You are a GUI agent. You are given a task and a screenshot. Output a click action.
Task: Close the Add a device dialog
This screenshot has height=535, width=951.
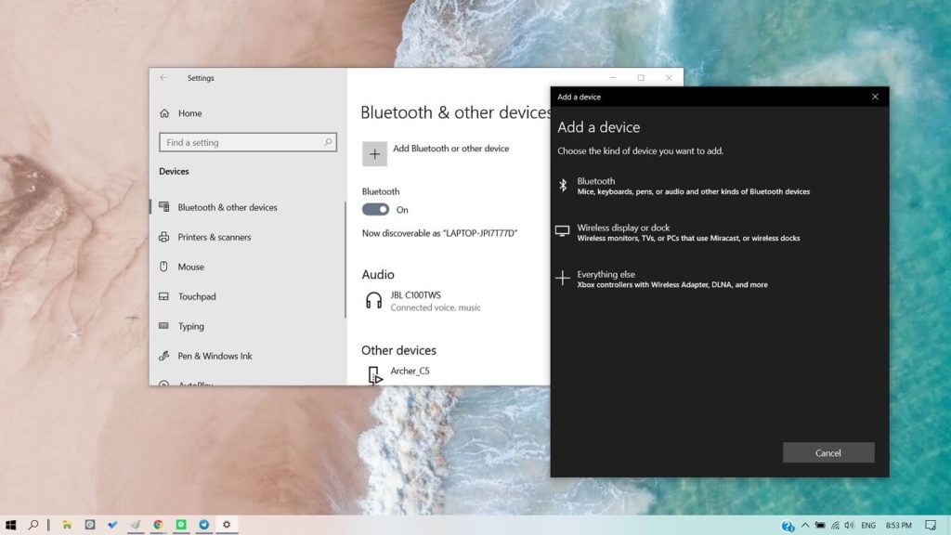tap(875, 97)
